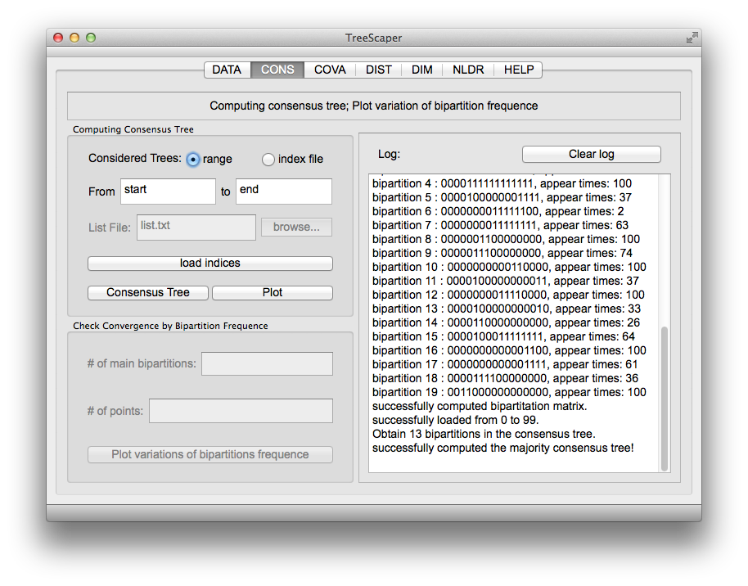The height and width of the screenshot is (586, 748).
Task: Click the browse... file button
Action: tap(296, 228)
